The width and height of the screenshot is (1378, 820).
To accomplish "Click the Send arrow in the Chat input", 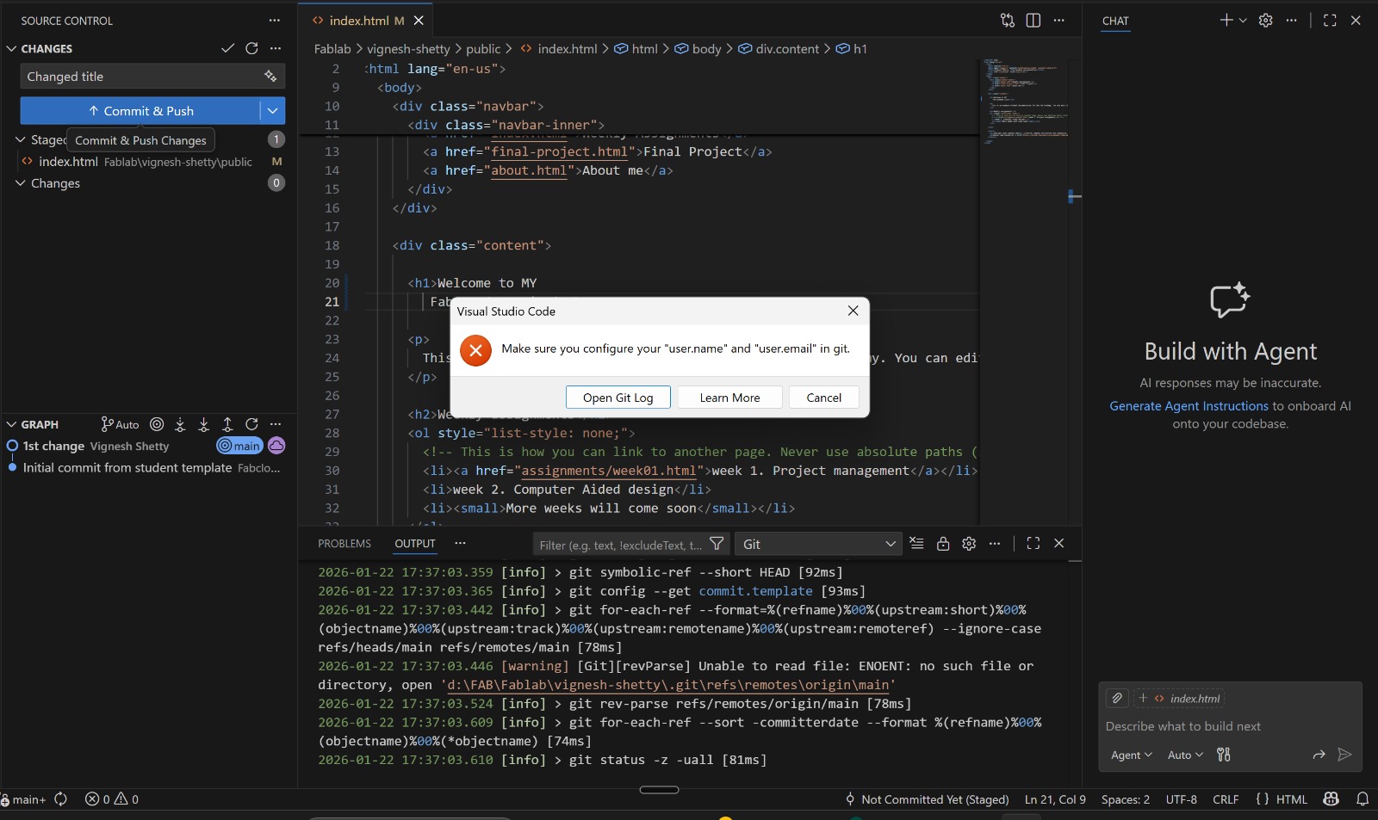I will [x=1344, y=755].
